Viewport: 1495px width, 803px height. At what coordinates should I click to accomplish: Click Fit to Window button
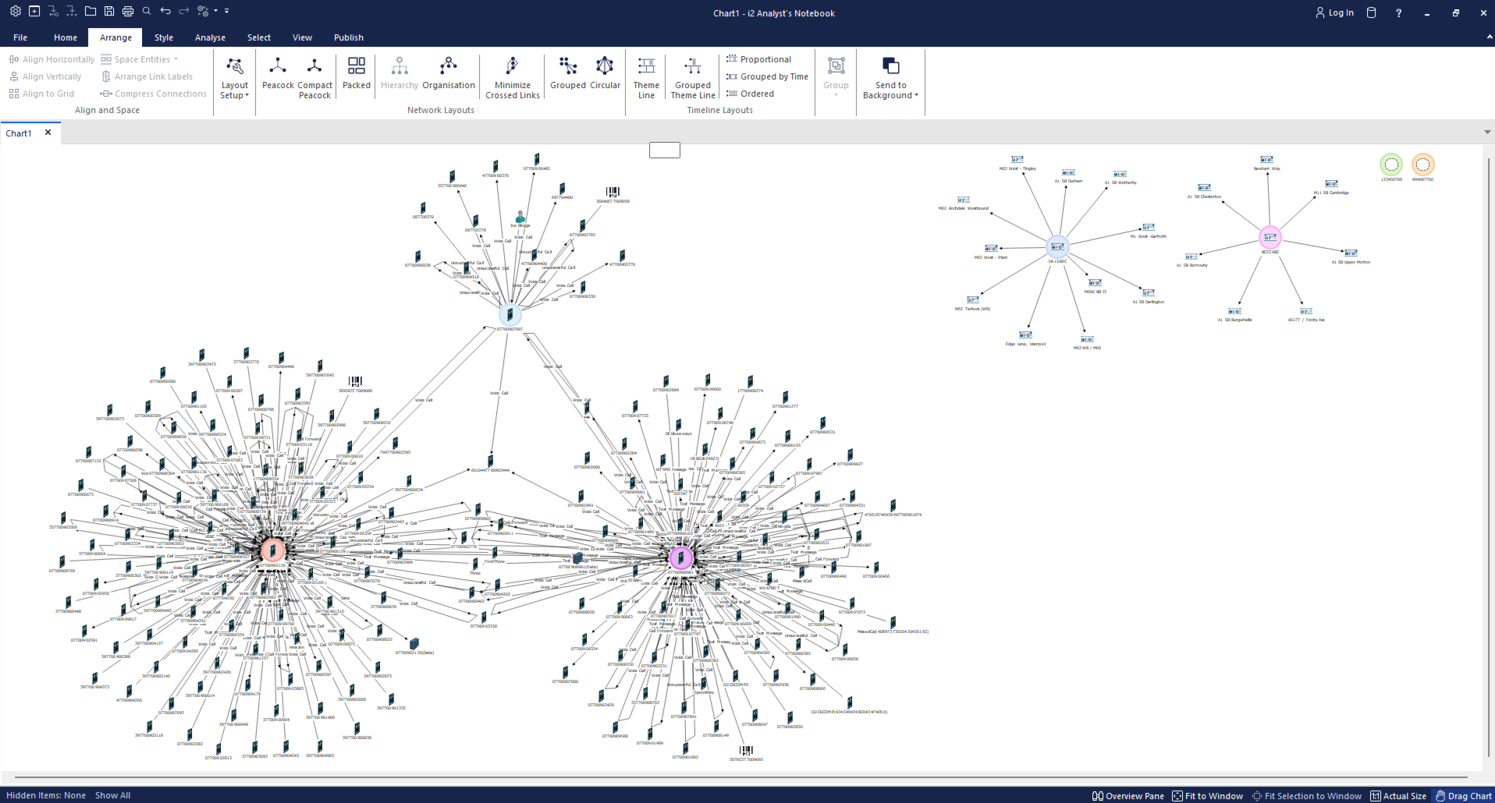pyautogui.click(x=1207, y=796)
